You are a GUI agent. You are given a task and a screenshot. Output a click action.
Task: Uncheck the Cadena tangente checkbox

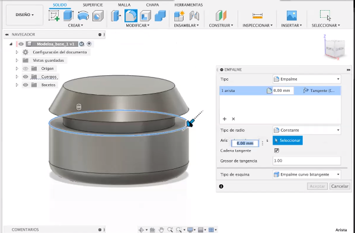click(x=276, y=151)
